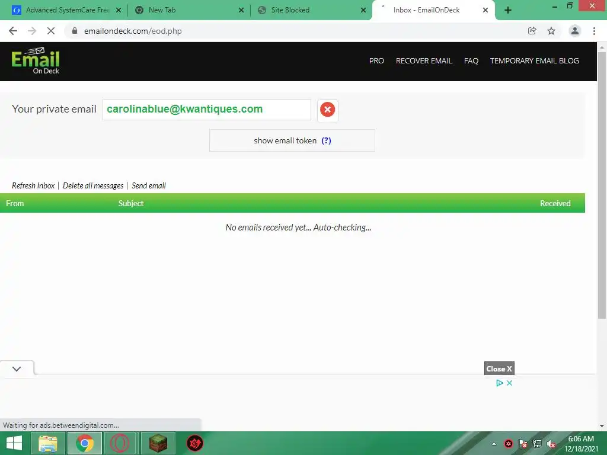Click the AdChoices triangle icon
Screen dimensions: 607x455
(499, 383)
